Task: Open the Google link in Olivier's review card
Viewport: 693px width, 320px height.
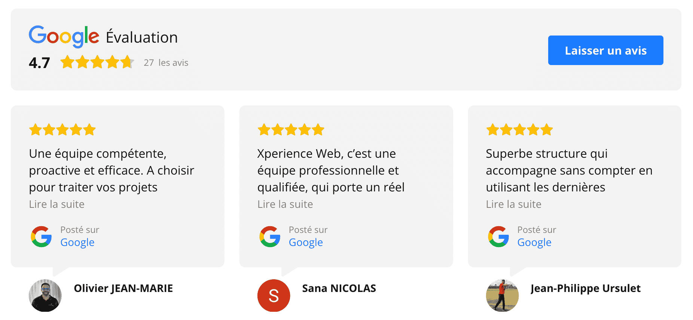Action: pos(77,242)
